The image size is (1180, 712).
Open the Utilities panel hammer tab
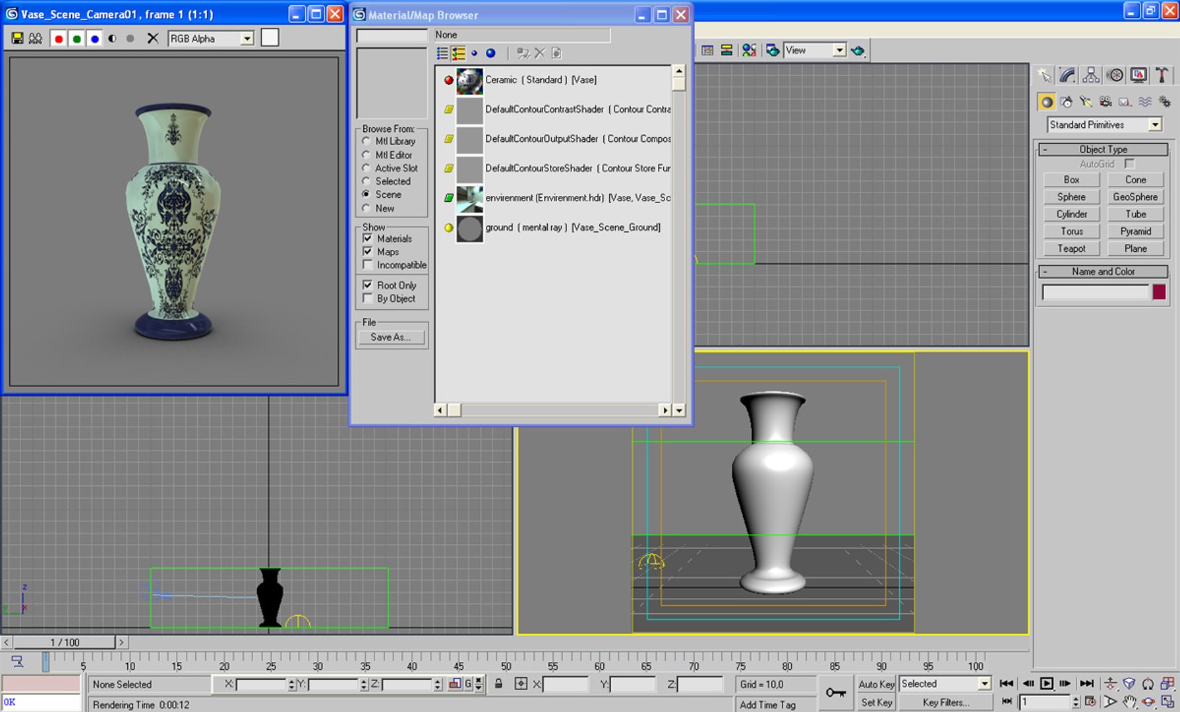(1162, 76)
